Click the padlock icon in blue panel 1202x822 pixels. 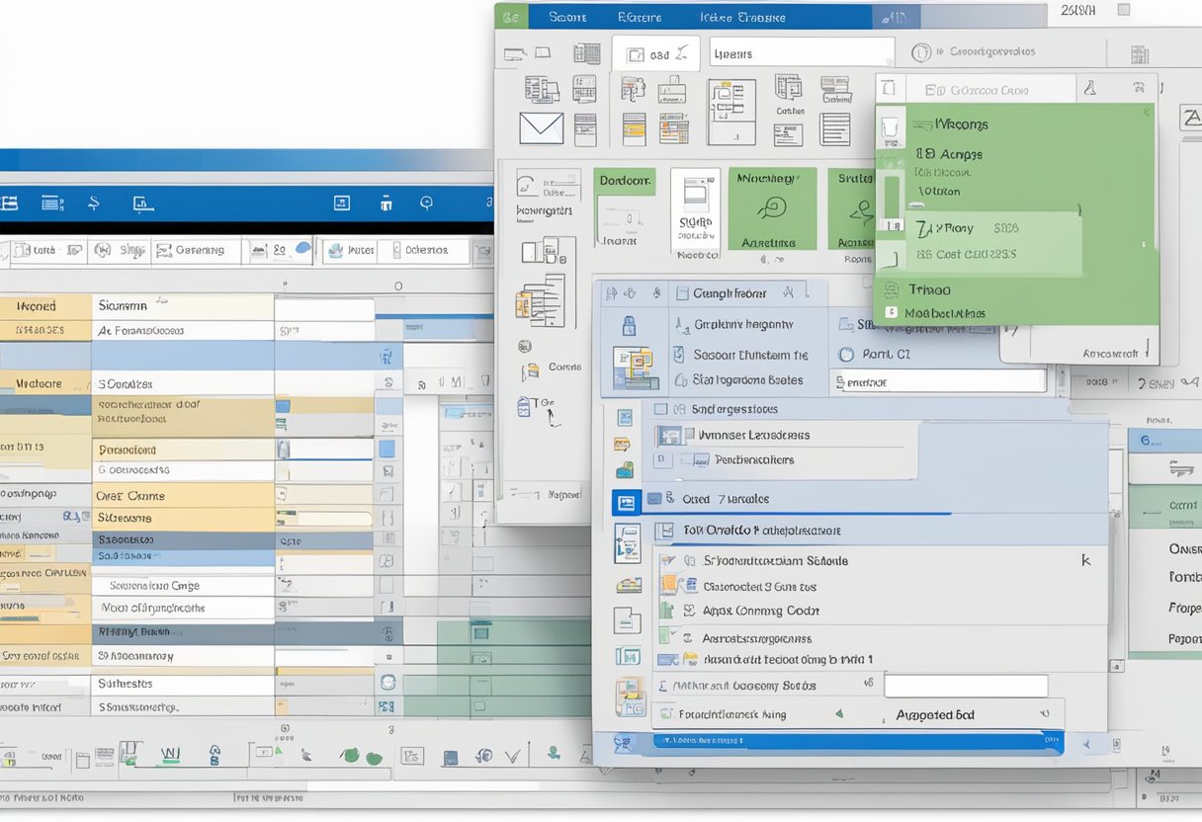[x=628, y=325]
